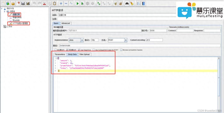The width and height of the screenshot is (224, 113).
Task: Click the 注释 comments input field
Action: coord(117,19)
